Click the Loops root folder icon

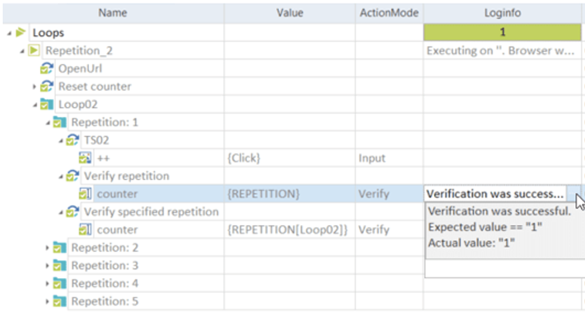20,32
